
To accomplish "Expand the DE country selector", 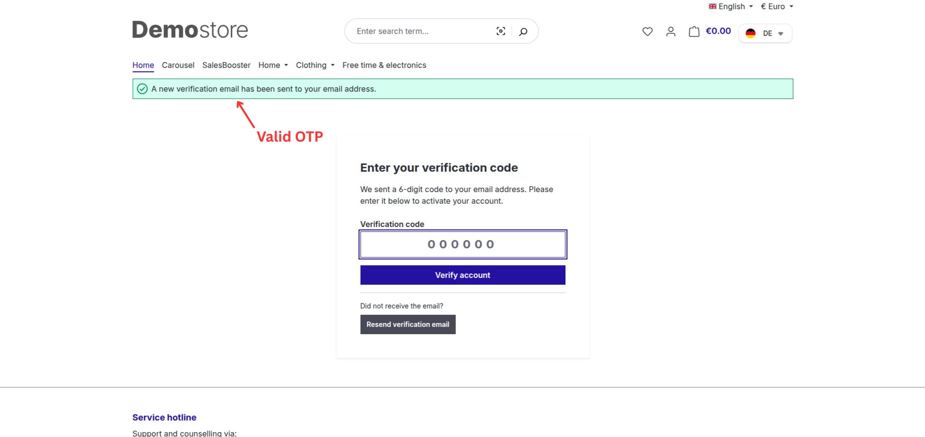I will (765, 33).
